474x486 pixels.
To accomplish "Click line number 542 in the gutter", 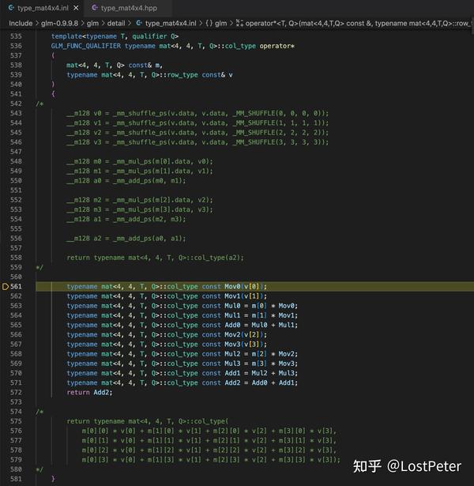I will tap(16, 104).
